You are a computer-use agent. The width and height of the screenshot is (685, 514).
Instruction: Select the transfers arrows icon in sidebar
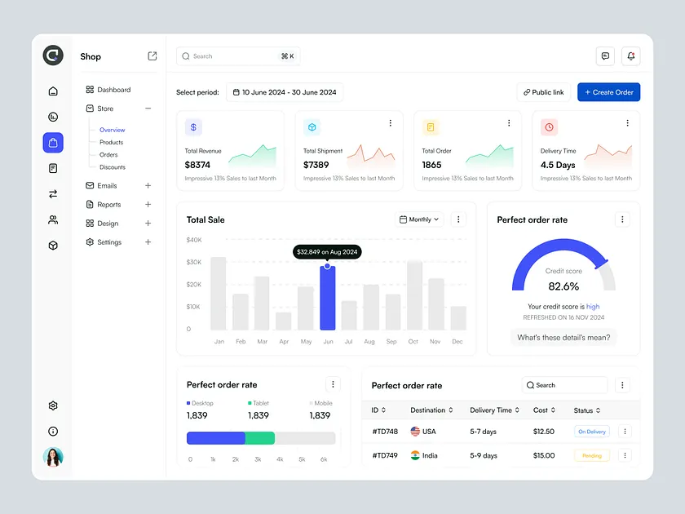(x=52, y=194)
